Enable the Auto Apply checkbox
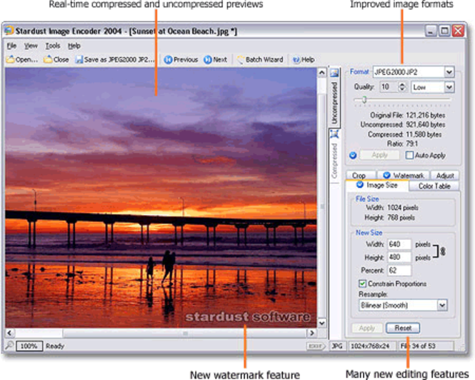Screen dimensions: 475x380 click(x=409, y=155)
